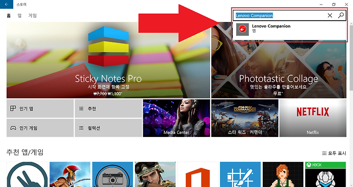Switch to the 앱 tab
Viewport: 353px width, 187px height.
coord(20,16)
